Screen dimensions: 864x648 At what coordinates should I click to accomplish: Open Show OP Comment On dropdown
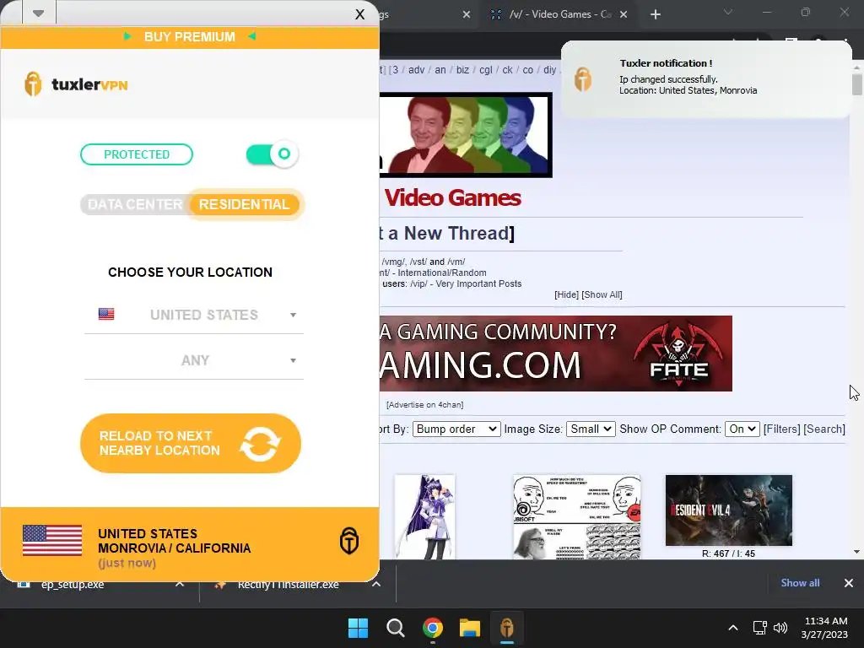pyautogui.click(x=742, y=429)
